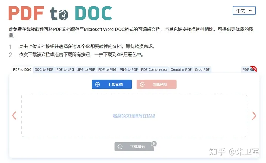This screenshot has width=266, height=163.
Task: Click the download count badge showing 0
Action: click(154, 143)
